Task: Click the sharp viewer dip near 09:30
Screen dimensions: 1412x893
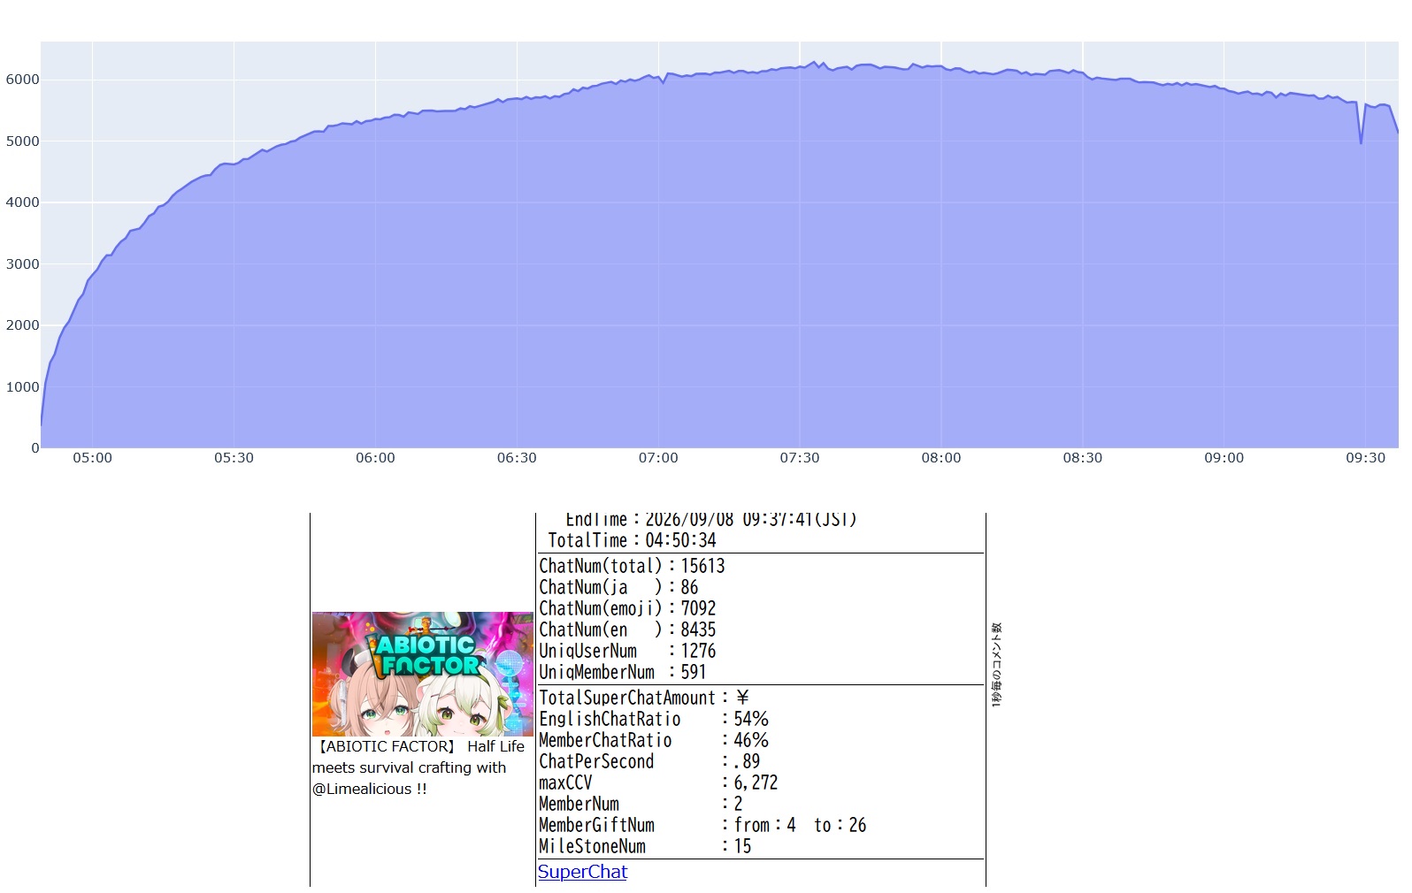Action: [1361, 141]
